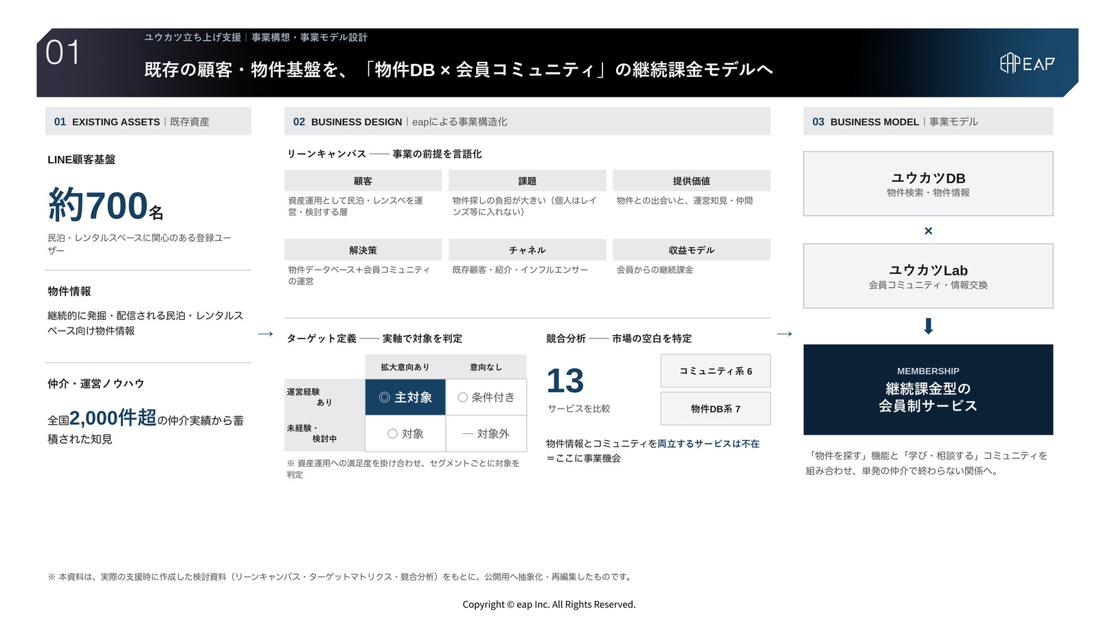Viewport: 1099px width, 618px height.
Task: Click the 課題 canvas header
Action: coord(528,181)
